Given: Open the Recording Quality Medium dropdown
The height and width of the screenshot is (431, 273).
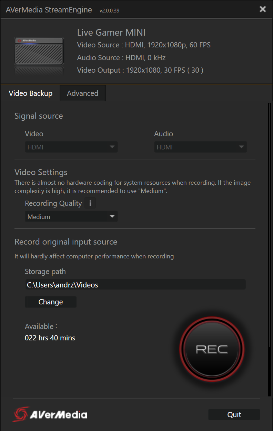Looking at the screenshot, I should [x=71, y=217].
